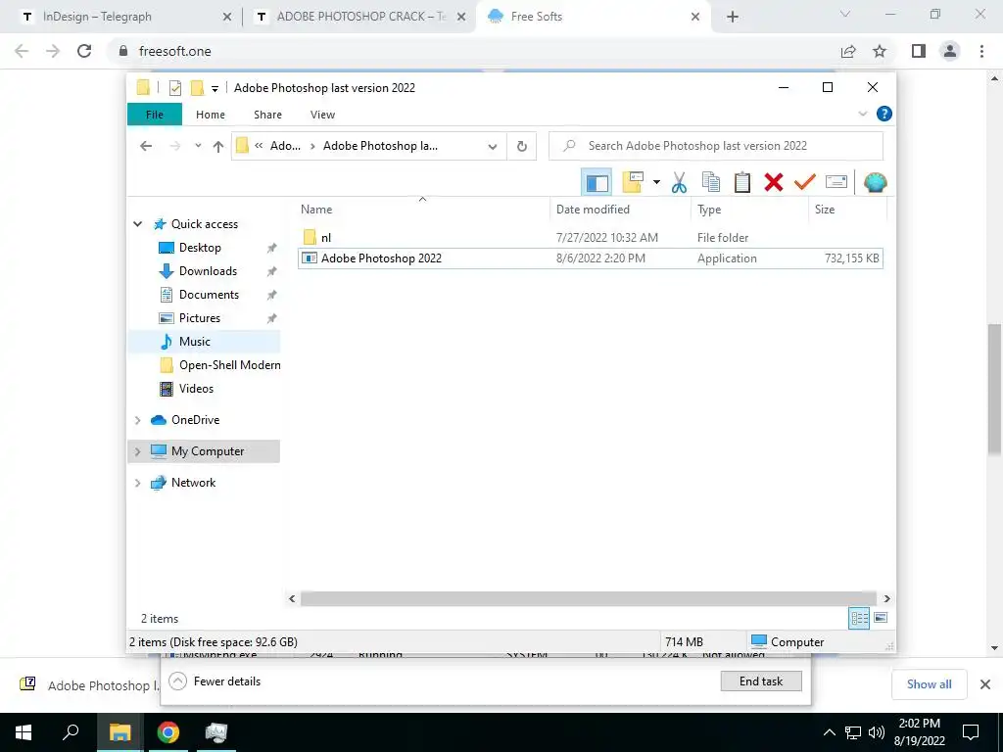Viewport: 1003px width, 752px height.
Task: Open the Chrome side panel icon
Action: click(919, 51)
